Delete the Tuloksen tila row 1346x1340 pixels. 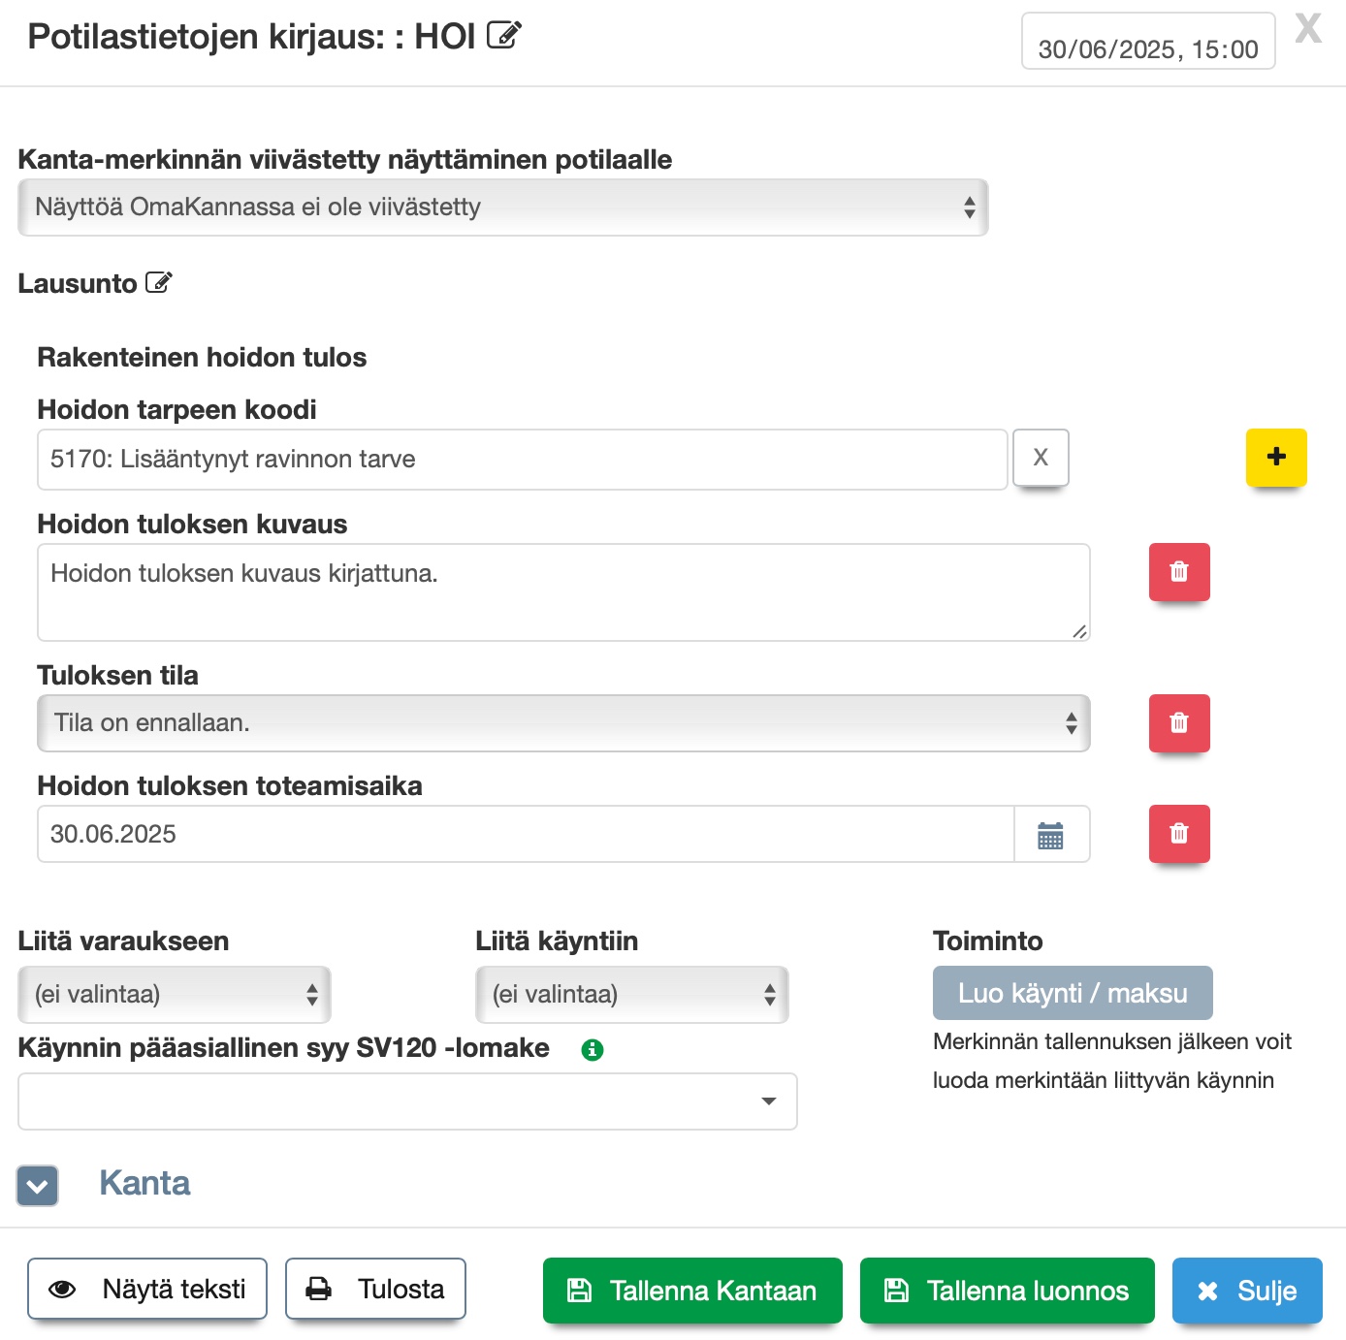(1178, 723)
